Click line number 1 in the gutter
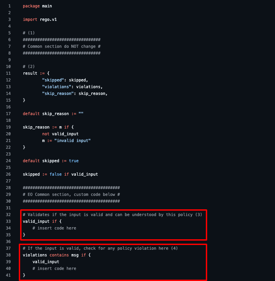Screen dimensions: 275x281 9,6
